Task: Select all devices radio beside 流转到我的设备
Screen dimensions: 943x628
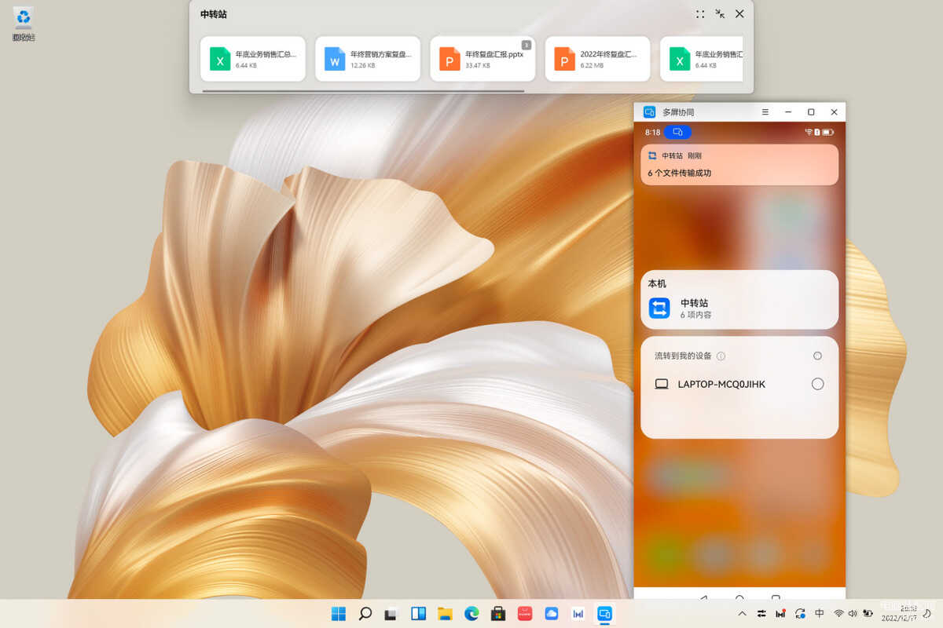Action: click(817, 356)
